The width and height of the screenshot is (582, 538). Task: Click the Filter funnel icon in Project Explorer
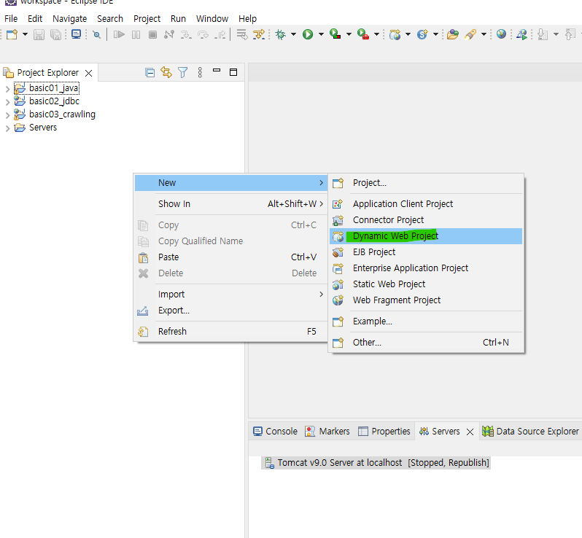pos(182,72)
